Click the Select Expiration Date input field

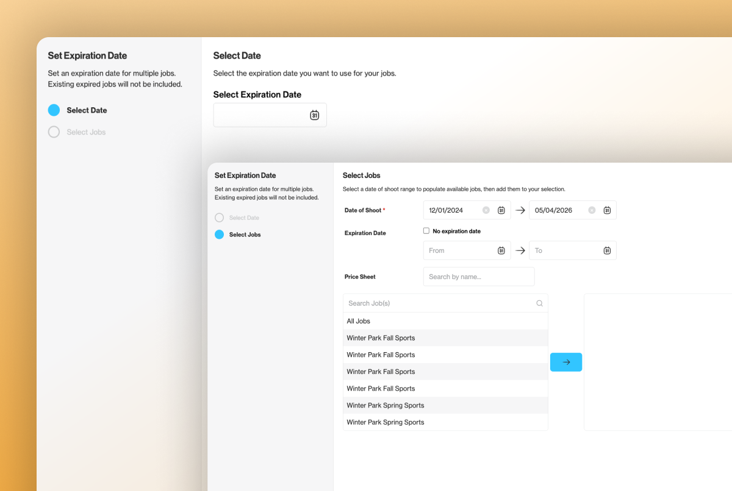pos(270,115)
